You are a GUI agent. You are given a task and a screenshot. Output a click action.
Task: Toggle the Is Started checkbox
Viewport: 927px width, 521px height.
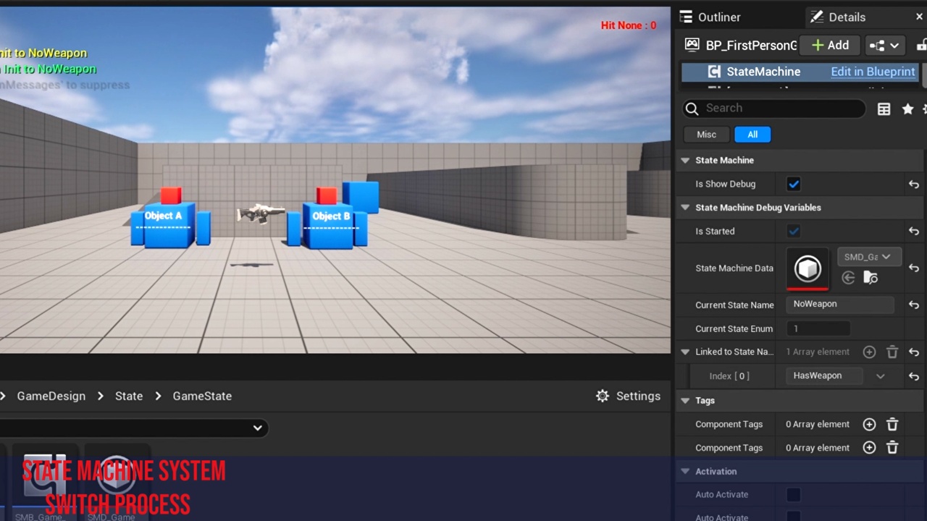[x=794, y=232]
